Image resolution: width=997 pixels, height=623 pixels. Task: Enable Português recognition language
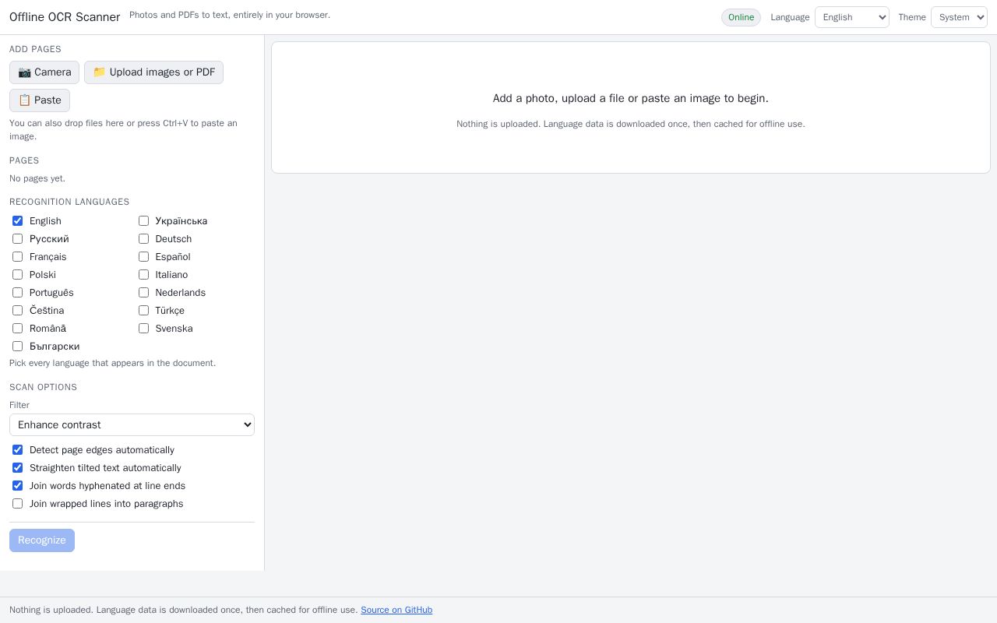click(17, 293)
